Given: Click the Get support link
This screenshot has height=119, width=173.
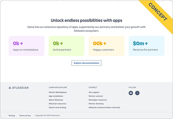Looking at the screenshot, I should [x=94, y=92].
